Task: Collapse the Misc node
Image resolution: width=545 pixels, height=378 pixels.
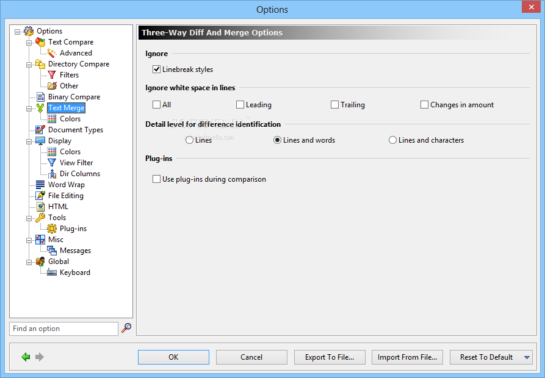Action: click(x=29, y=241)
